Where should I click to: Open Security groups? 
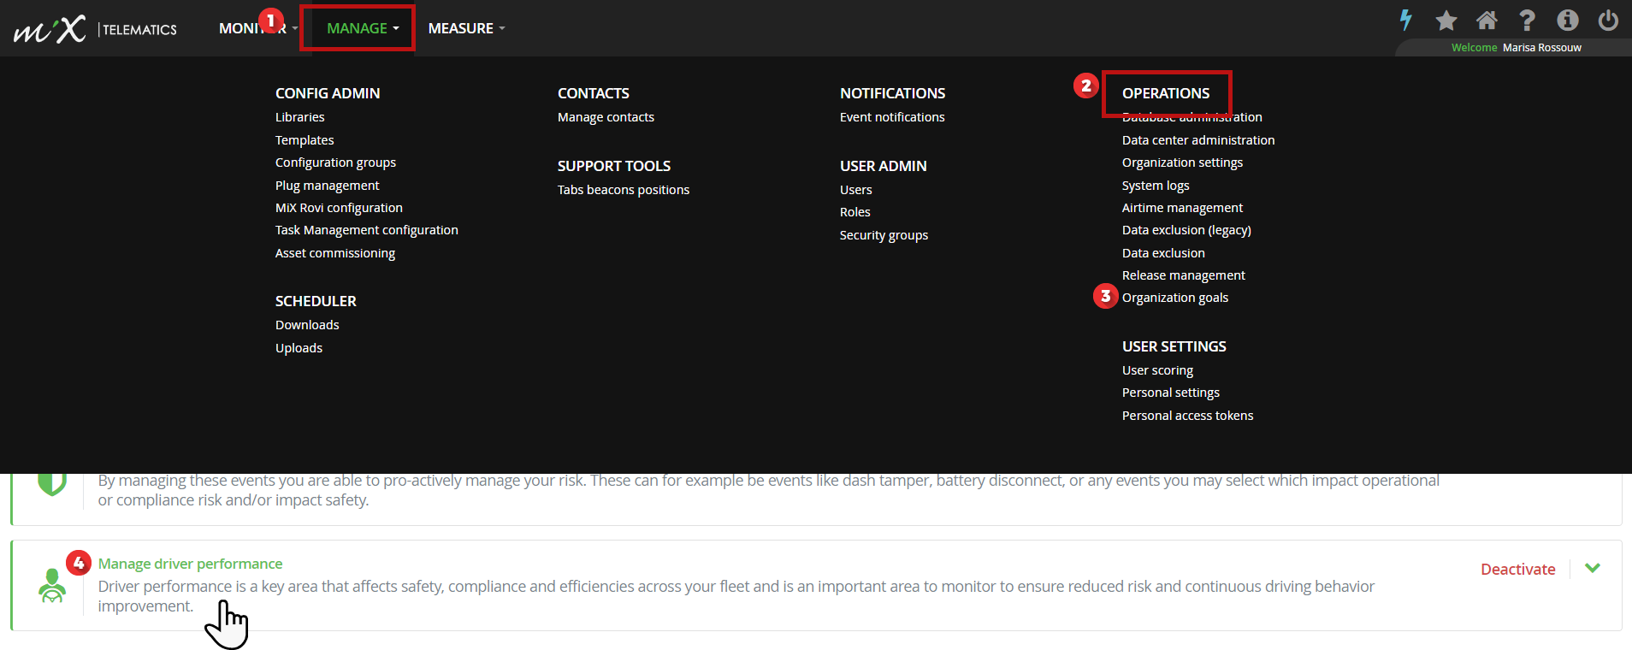pos(884,235)
